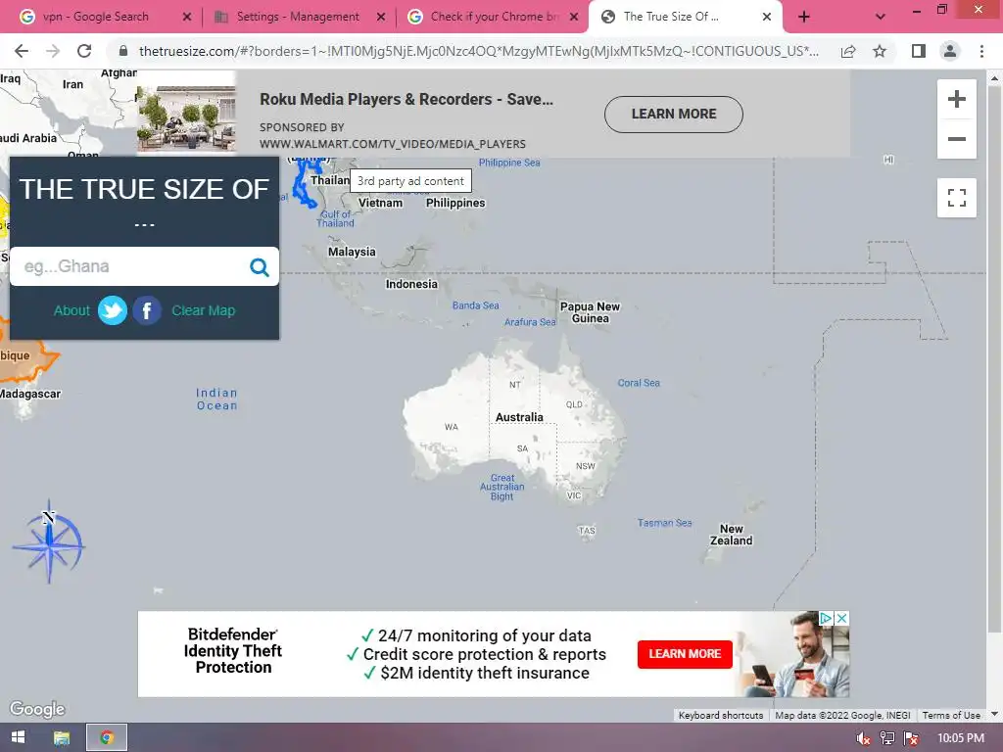Click the Papua New Guinea label
This screenshot has height=752, width=1003.
click(590, 312)
